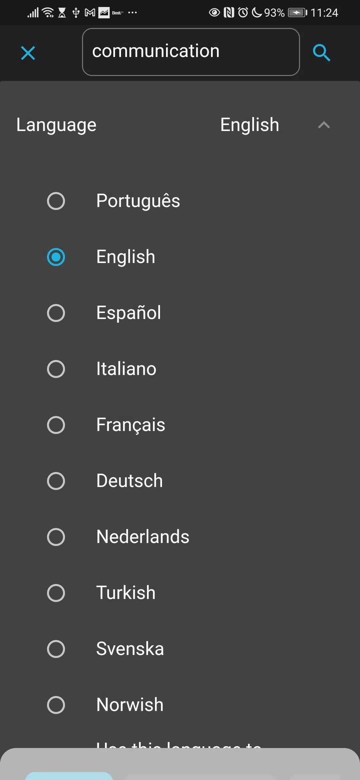Select the Turkish radio button

(x=56, y=593)
